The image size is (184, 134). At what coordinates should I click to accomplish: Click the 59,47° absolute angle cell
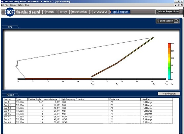(52, 122)
